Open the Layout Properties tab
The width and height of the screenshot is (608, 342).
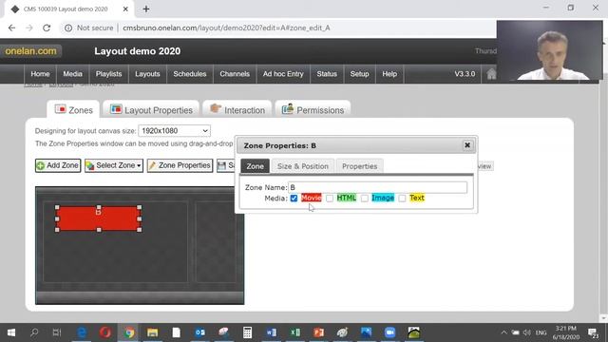(151, 110)
